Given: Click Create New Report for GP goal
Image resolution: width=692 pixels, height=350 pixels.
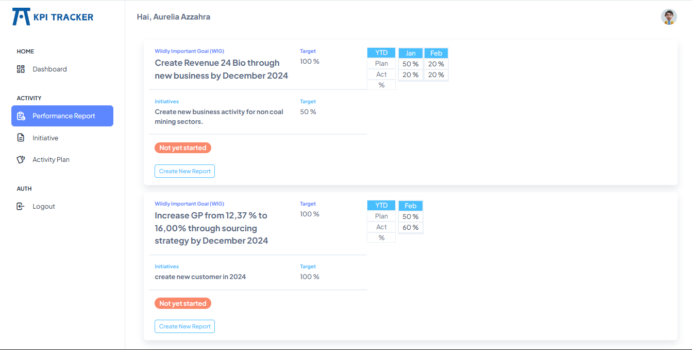Looking at the screenshot, I should pos(184,326).
